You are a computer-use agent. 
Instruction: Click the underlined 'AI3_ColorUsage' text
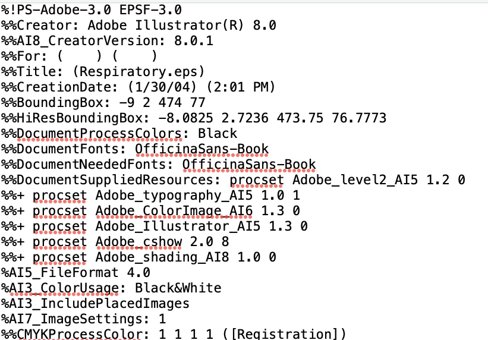click(x=64, y=288)
